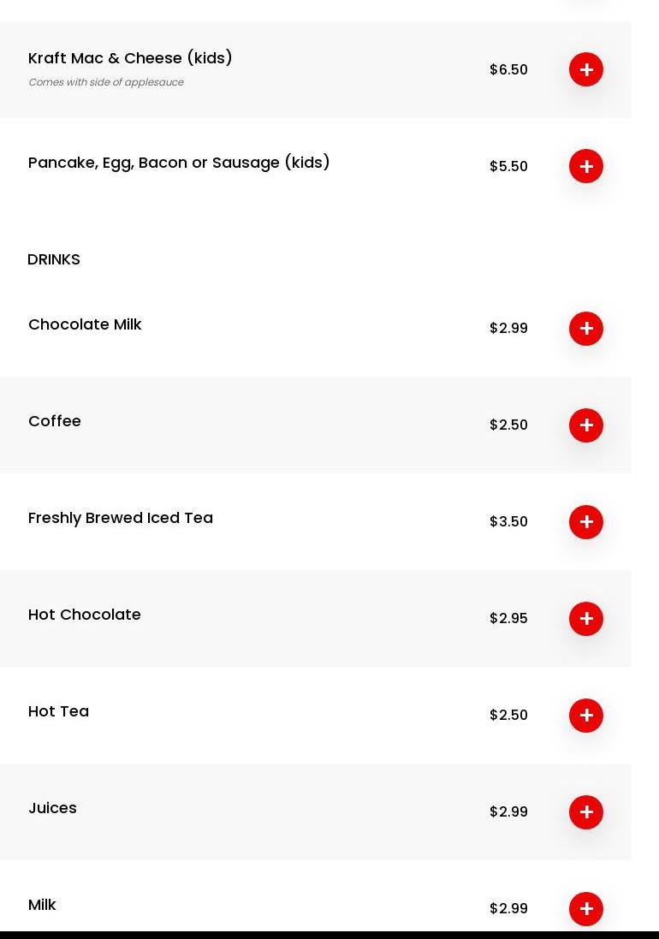This screenshot has height=939, width=659.
Task: Open the Chocolate Milk item name
Action: pyautogui.click(x=85, y=324)
